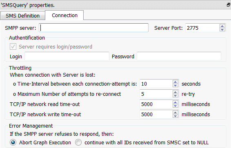Screen dimensions: 231x148
Task: Decrease the Server Port number
Action: click(222, 30)
